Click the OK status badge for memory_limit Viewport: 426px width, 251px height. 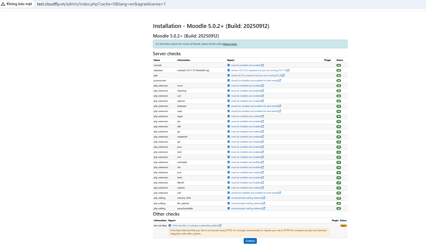[x=339, y=198]
